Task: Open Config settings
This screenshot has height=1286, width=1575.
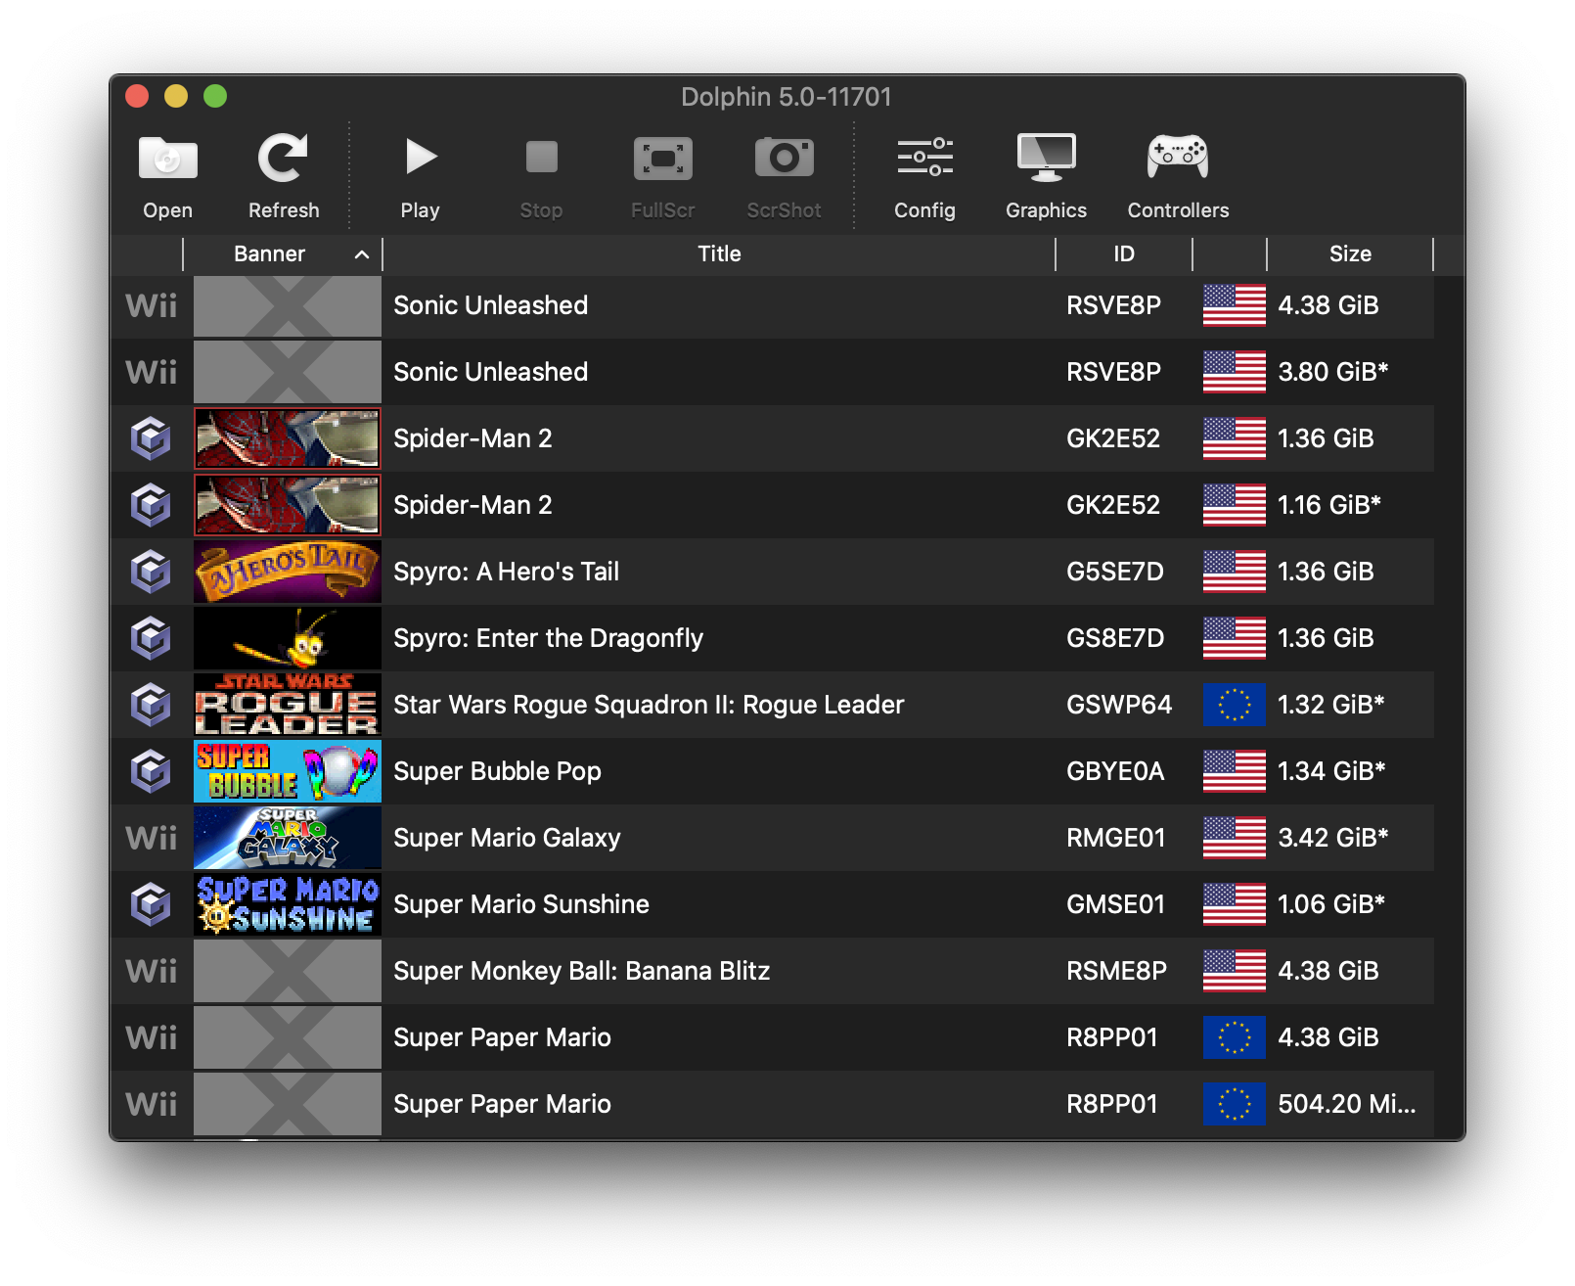Action: pos(924,177)
